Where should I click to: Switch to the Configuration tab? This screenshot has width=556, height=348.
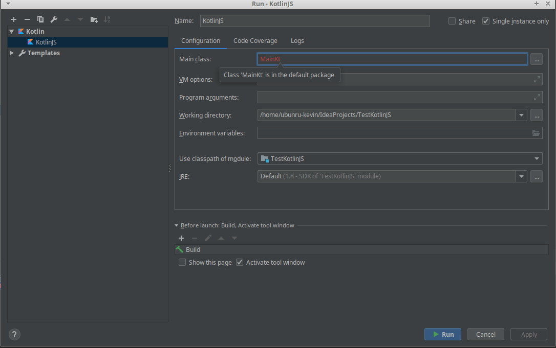[x=201, y=41]
